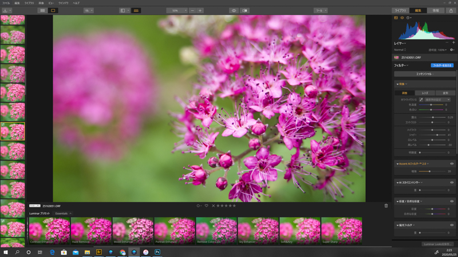Mark photo as favorite heart

[x=207, y=206]
